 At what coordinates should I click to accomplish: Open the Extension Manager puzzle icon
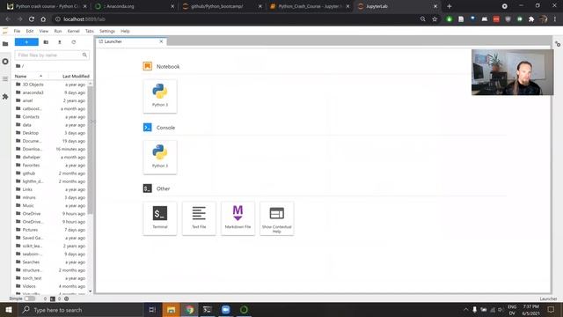click(x=5, y=96)
